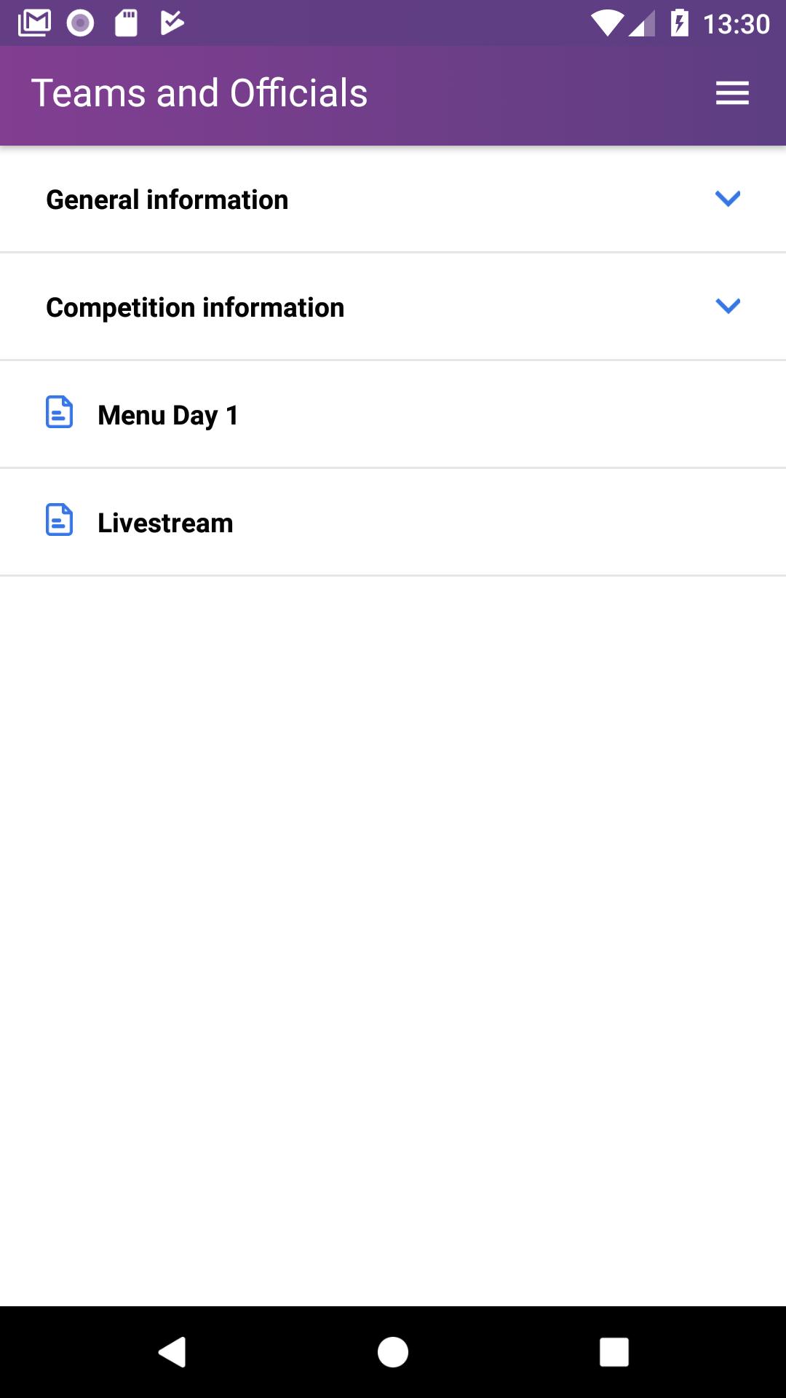Click the Teams and Officials title
Screen dimensions: 786x1398
pyautogui.click(x=199, y=93)
